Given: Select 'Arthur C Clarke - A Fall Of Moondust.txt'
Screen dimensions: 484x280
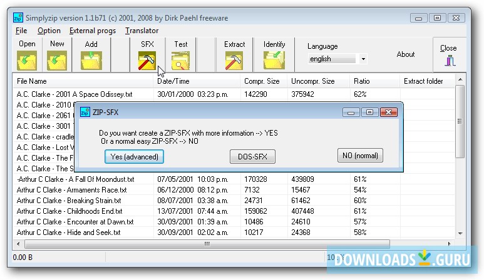Looking at the screenshot, I should tap(76, 179).
